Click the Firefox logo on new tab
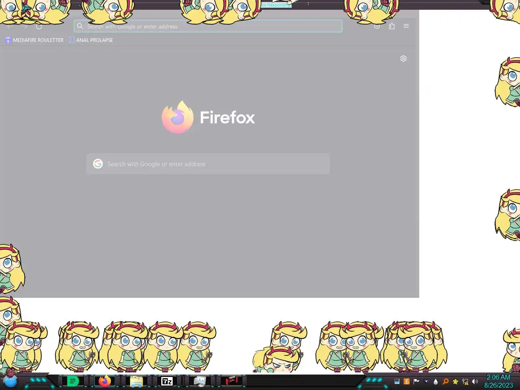The image size is (520, 390). (x=178, y=117)
